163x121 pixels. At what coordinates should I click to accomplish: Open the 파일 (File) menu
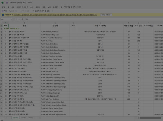(3, 7)
